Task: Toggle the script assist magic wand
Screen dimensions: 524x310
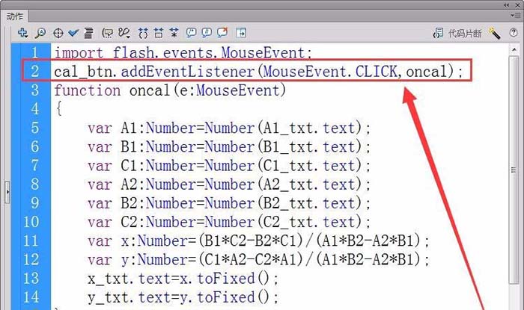Action: pyautogui.click(x=494, y=33)
